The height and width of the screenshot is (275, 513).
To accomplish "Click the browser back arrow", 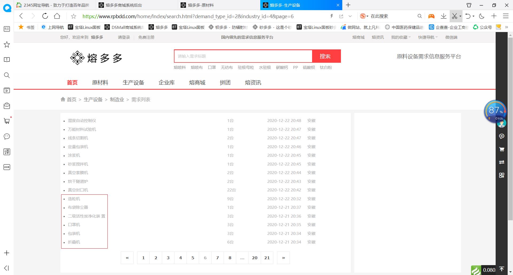I will [21, 16].
